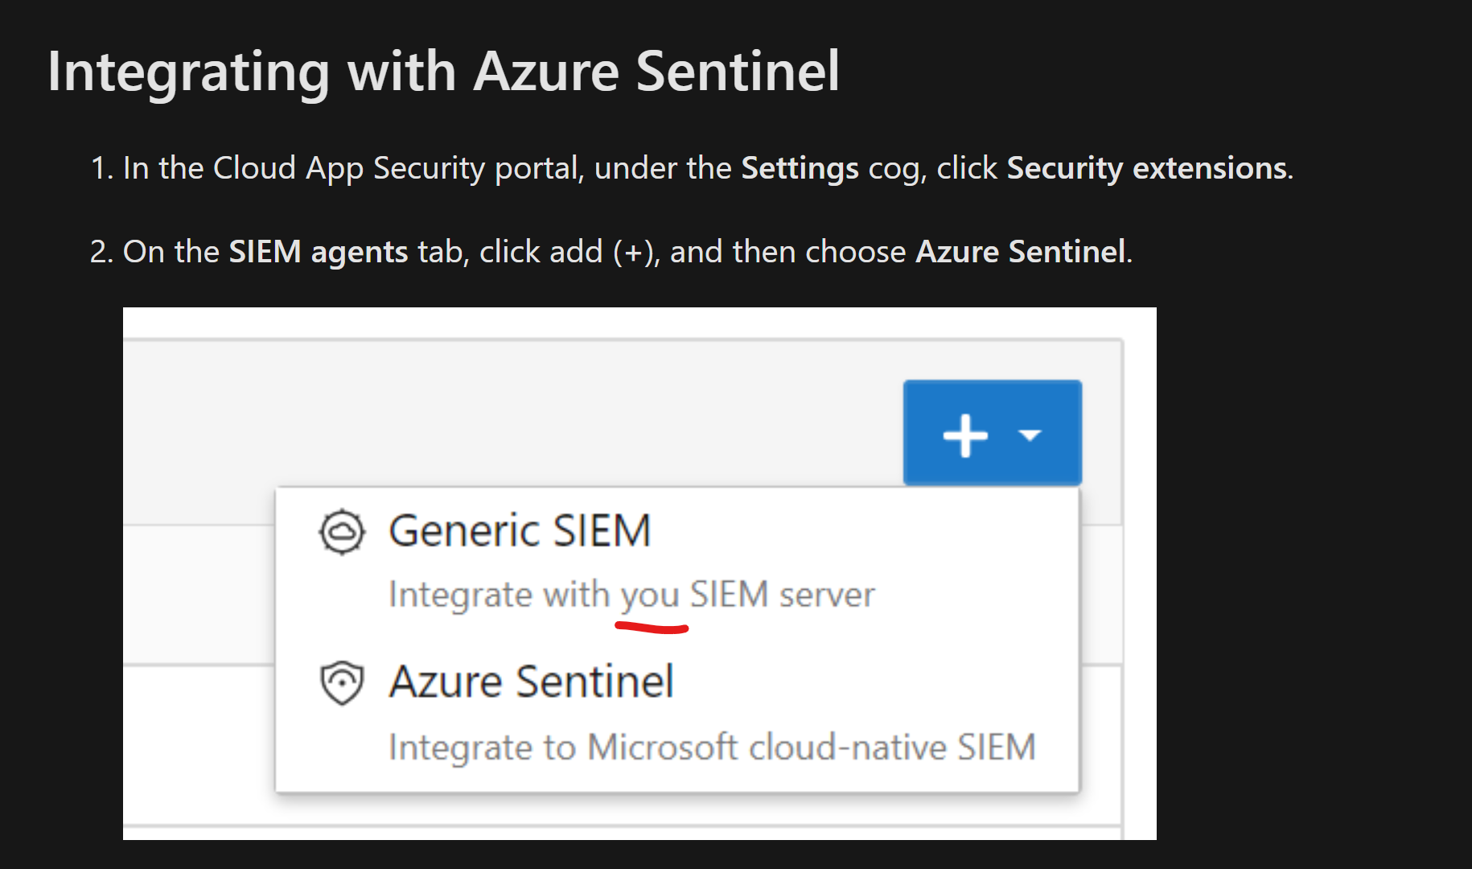The height and width of the screenshot is (869, 1472).
Task: Select the Generic SIEM menu entry
Action: [x=520, y=530]
